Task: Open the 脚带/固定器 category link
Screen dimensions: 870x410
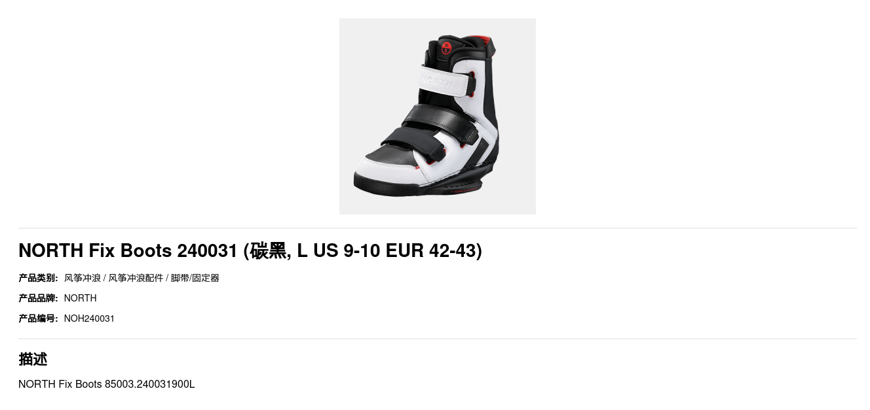Action: (x=195, y=278)
